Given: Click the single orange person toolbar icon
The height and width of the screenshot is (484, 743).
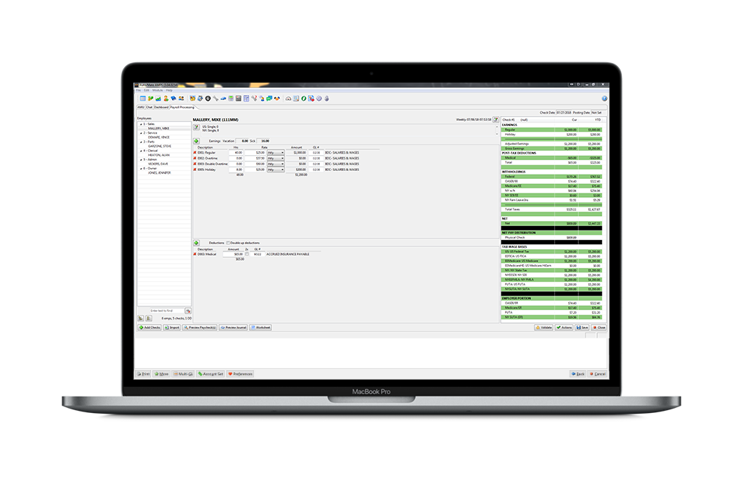Looking at the screenshot, I should click(166, 99).
